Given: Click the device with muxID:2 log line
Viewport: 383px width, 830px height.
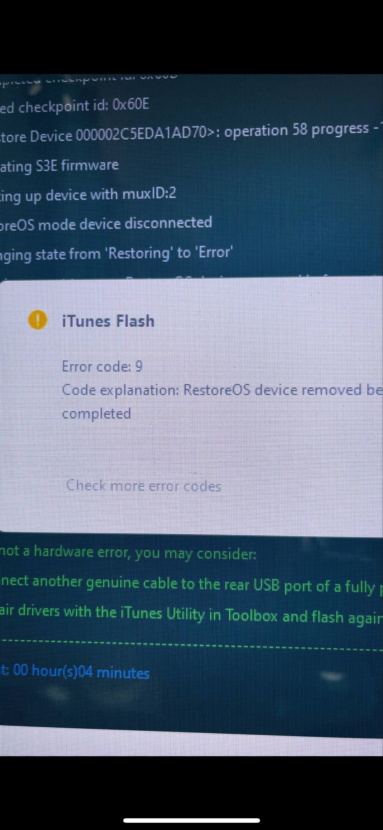Looking at the screenshot, I should point(88,195).
